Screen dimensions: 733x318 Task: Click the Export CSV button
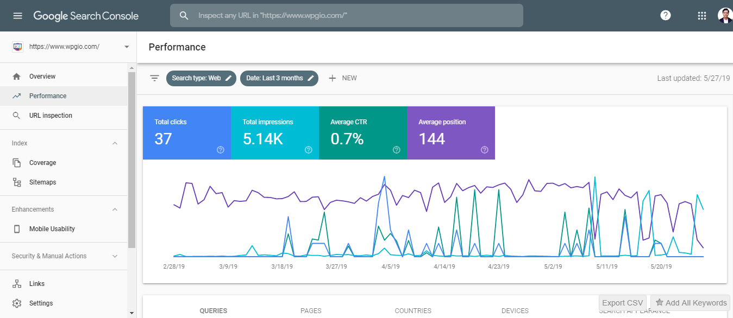[x=623, y=303]
